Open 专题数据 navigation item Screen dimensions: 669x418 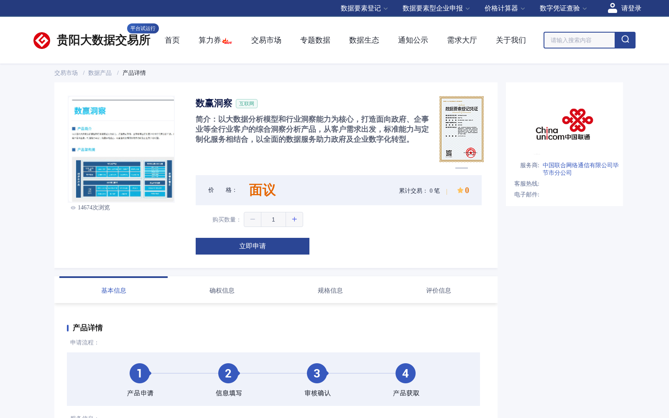(x=315, y=40)
